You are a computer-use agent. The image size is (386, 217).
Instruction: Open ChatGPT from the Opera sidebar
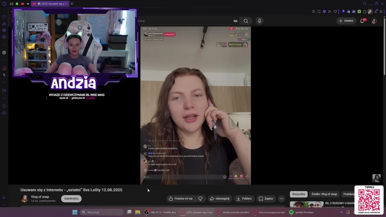pyautogui.click(x=4, y=52)
